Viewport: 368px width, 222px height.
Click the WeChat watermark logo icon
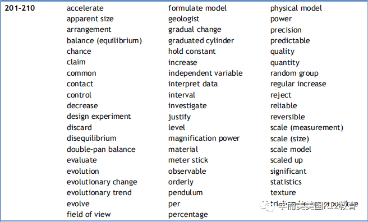click(x=268, y=206)
